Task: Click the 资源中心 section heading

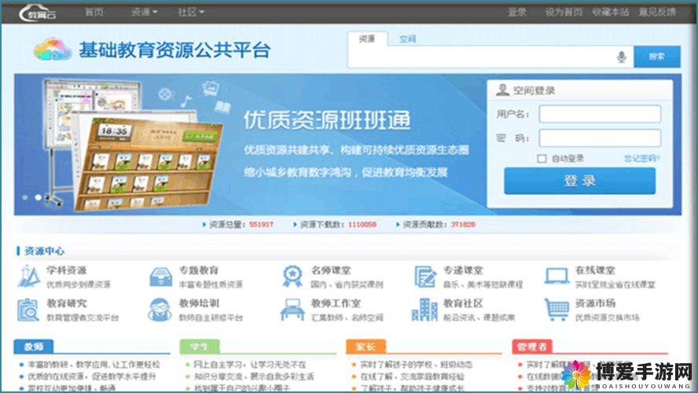Action: point(44,251)
